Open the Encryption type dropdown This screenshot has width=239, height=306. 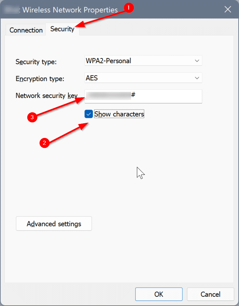[143, 78]
